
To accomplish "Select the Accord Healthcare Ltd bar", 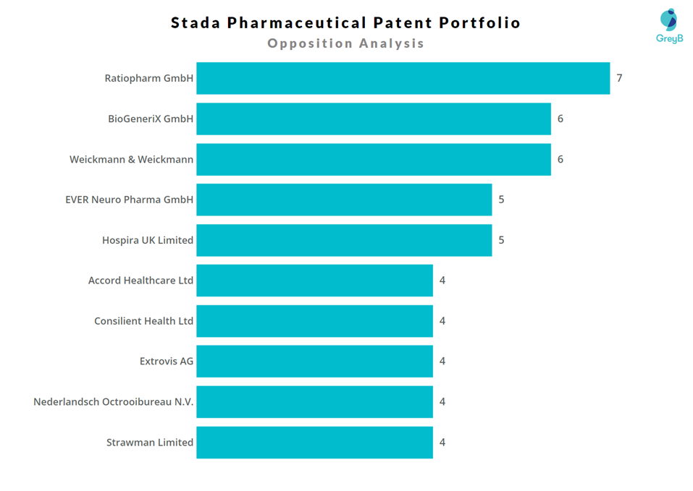I will 314,281.
